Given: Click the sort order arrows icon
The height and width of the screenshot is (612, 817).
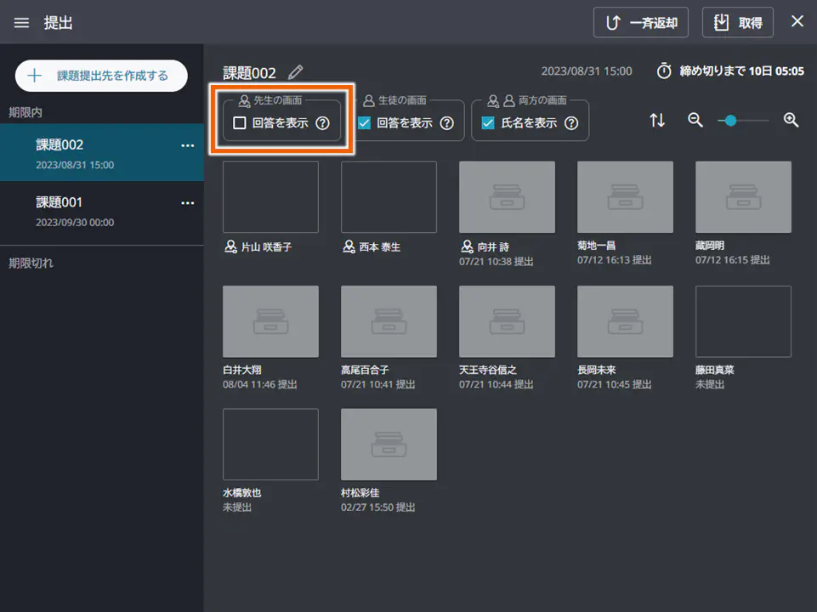Looking at the screenshot, I should click(x=657, y=121).
